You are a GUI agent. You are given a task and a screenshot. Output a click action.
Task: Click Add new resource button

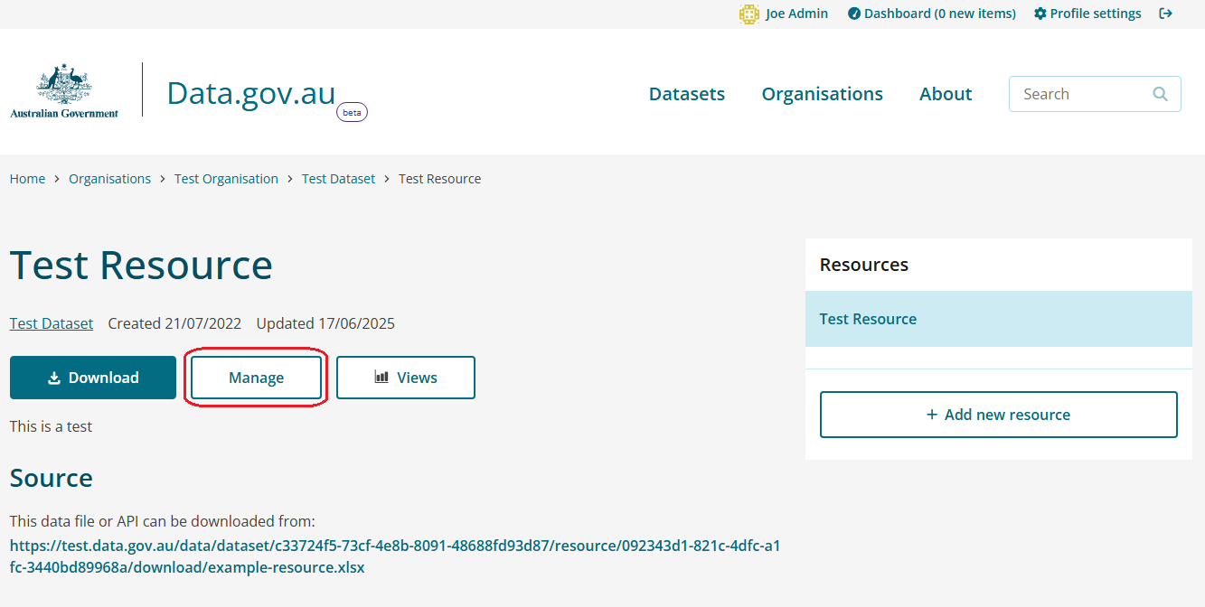tap(999, 415)
